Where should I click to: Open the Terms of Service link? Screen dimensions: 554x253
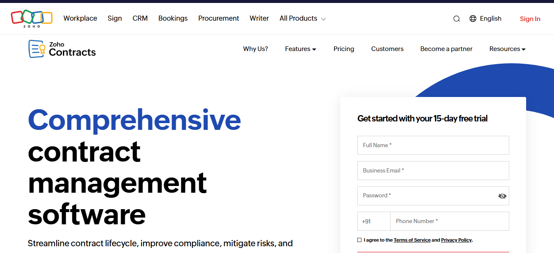[x=412, y=240]
